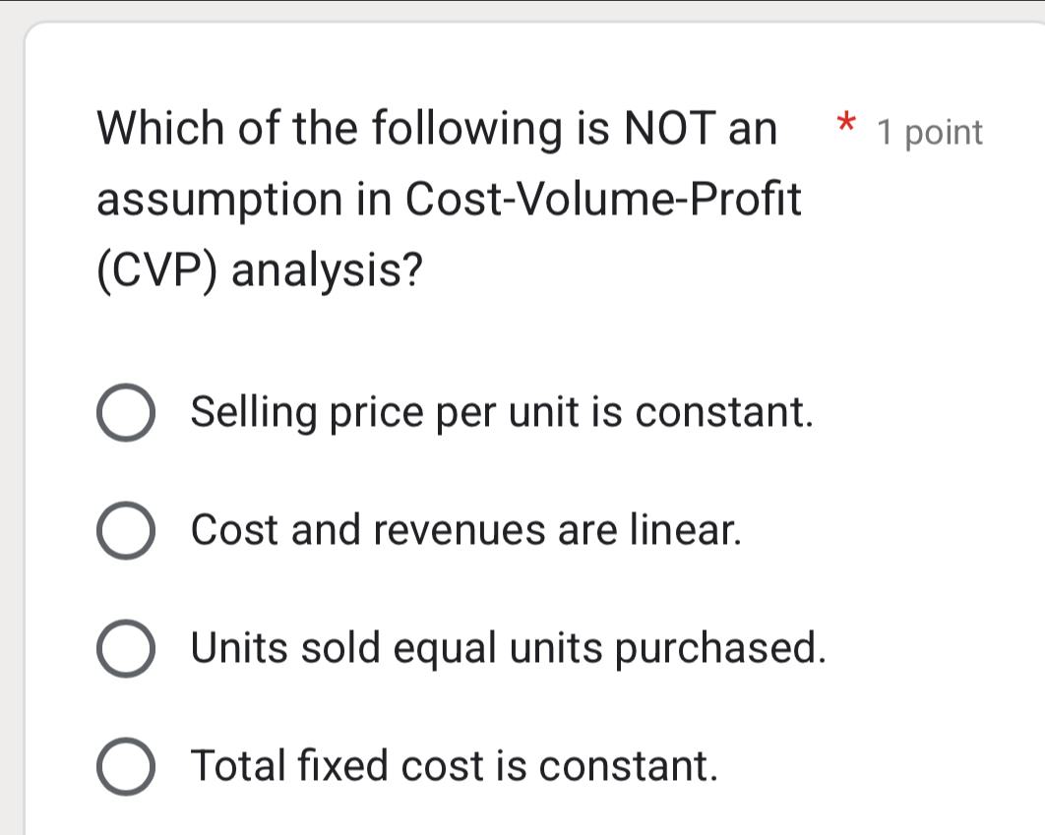1045x835 pixels.
Task: Click the 'Cost and revenues are linear.' label text
Action: (x=466, y=530)
